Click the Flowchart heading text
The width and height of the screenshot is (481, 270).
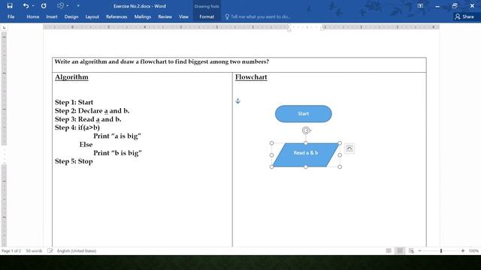coord(251,77)
